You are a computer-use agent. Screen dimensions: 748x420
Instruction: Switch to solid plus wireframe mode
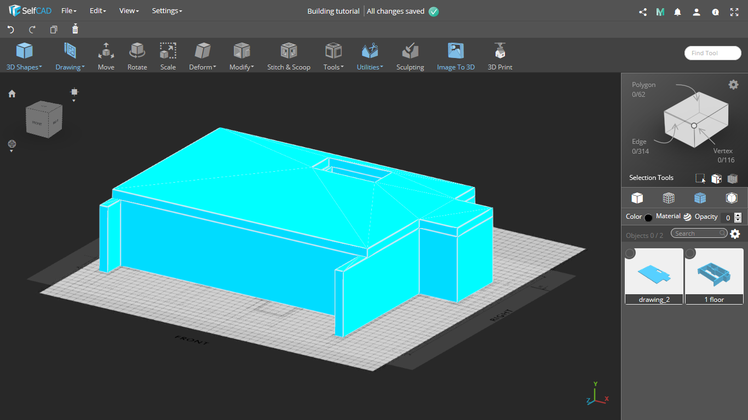click(x=700, y=197)
